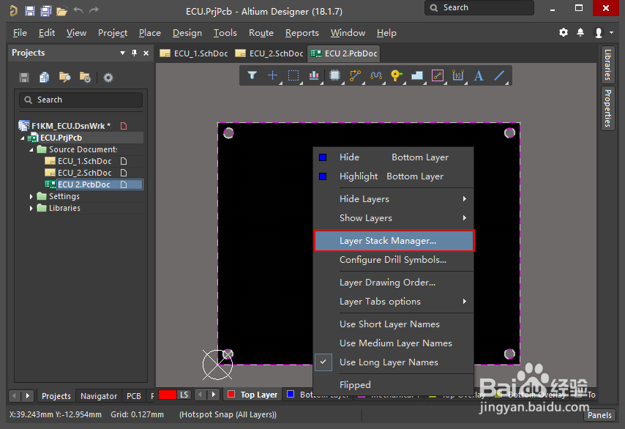Open the user account icon
Screen dimensions: 625x429
(x=599, y=33)
